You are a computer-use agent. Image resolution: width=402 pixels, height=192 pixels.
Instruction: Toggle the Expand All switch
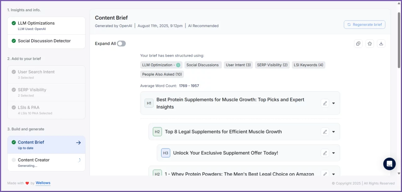(x=121, y=44)
